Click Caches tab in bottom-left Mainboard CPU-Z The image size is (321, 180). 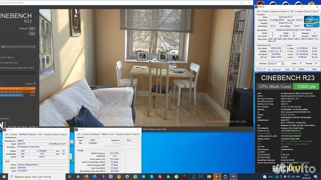click(14, 135)
